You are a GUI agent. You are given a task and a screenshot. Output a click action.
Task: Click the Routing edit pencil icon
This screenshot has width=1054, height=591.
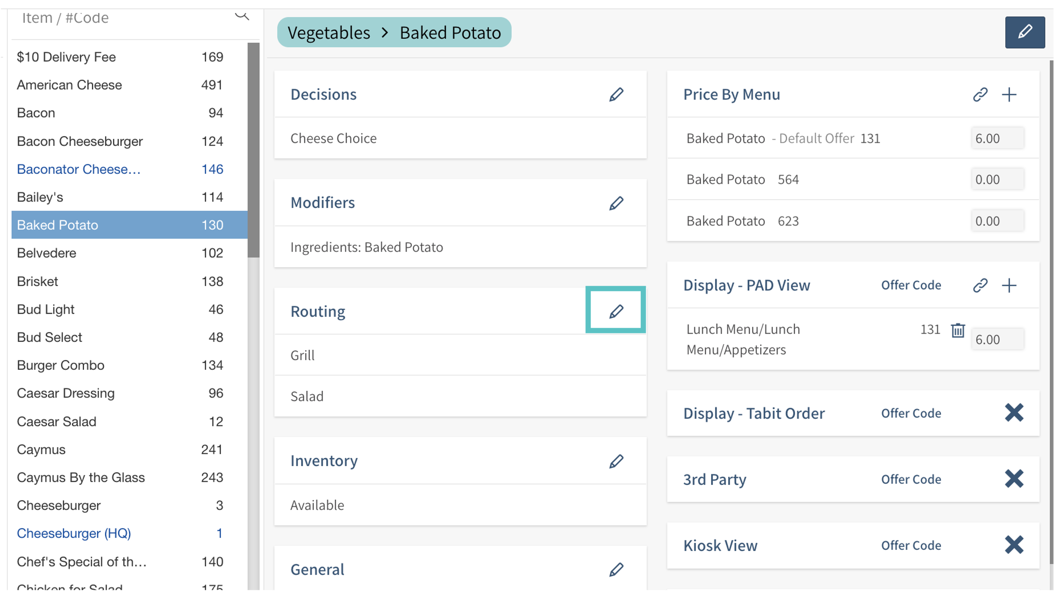pos(616,311)
